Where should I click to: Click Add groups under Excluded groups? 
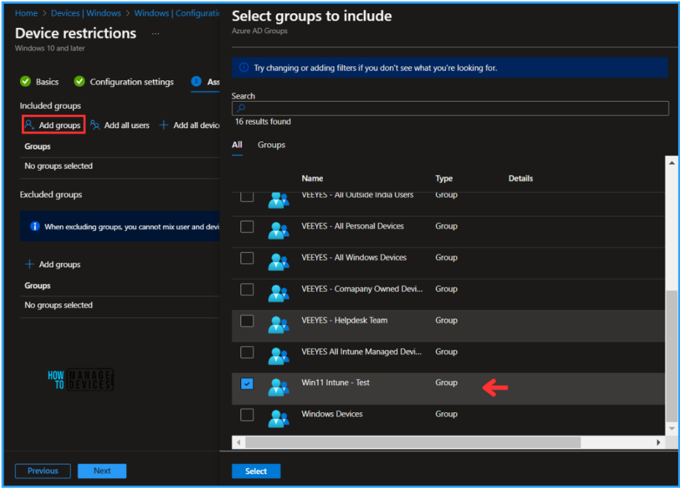(x=52, y=264)
